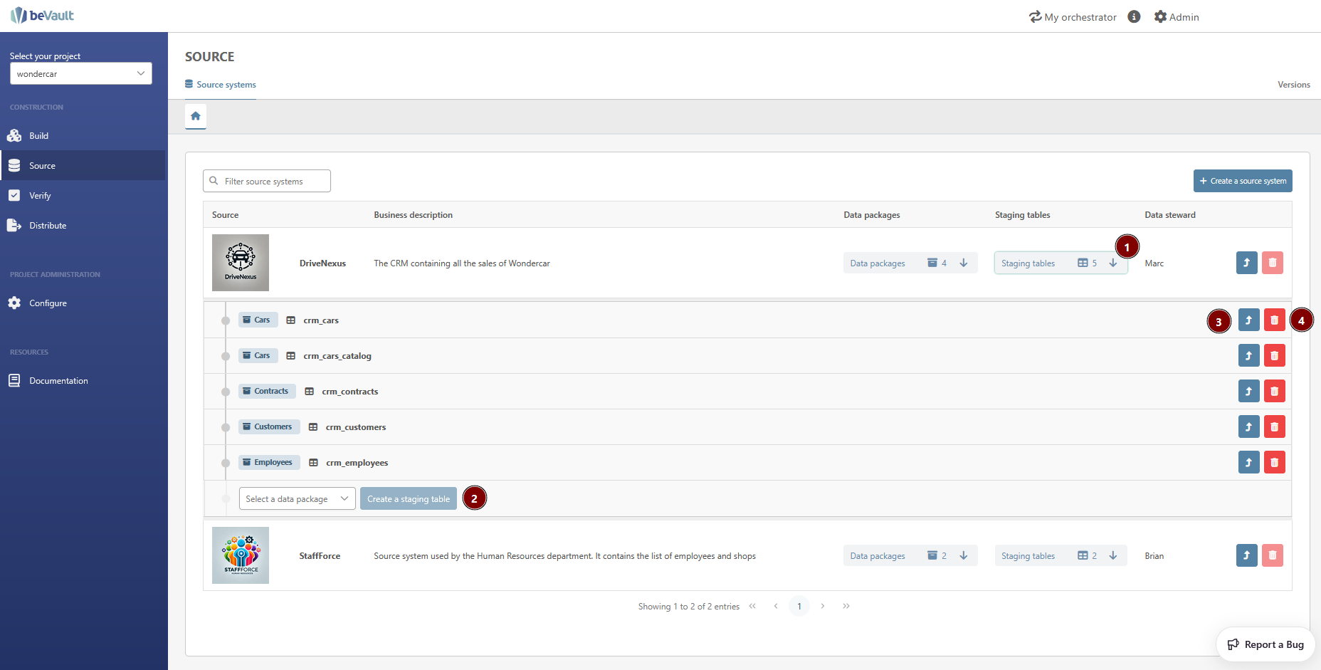Open the crm_contracts staging table
The height and width of the screenshot is (670, 1321).
tap(1248, 392)
